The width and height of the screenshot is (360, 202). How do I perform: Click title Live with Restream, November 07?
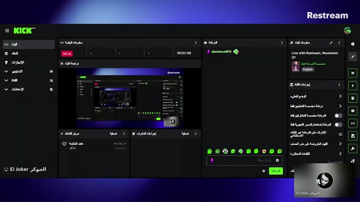click(315, 55)
